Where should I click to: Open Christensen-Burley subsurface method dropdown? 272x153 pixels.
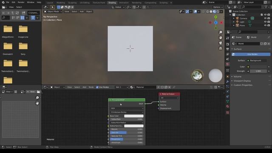click(127, 112)
